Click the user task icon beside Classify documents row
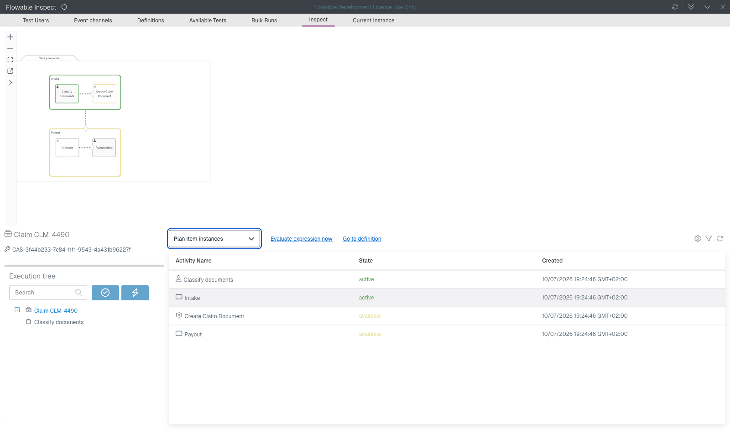Image resolution: width=730 pixels, height=433 pixels. point(179,278)
